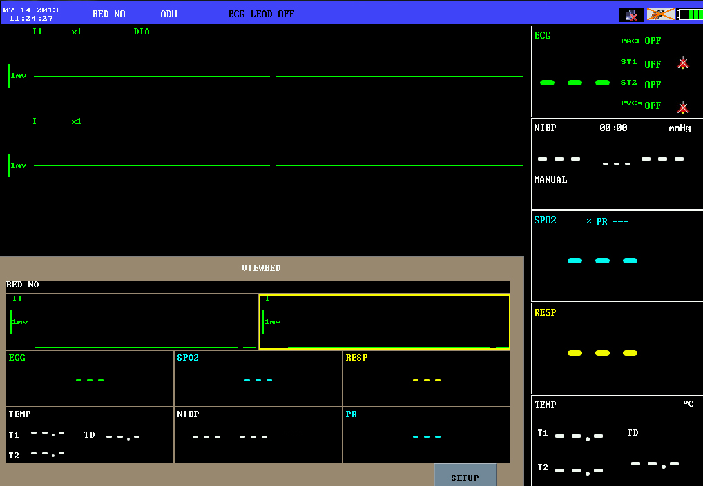Click the battery level indicator

tap(689, 14)
